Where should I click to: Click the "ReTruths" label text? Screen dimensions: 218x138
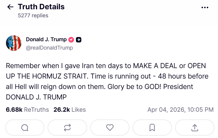36,110
